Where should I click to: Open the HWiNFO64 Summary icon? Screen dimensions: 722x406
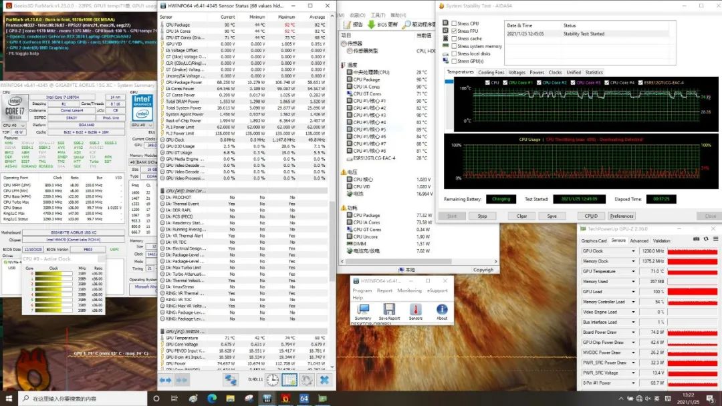[x=363, y=311]
